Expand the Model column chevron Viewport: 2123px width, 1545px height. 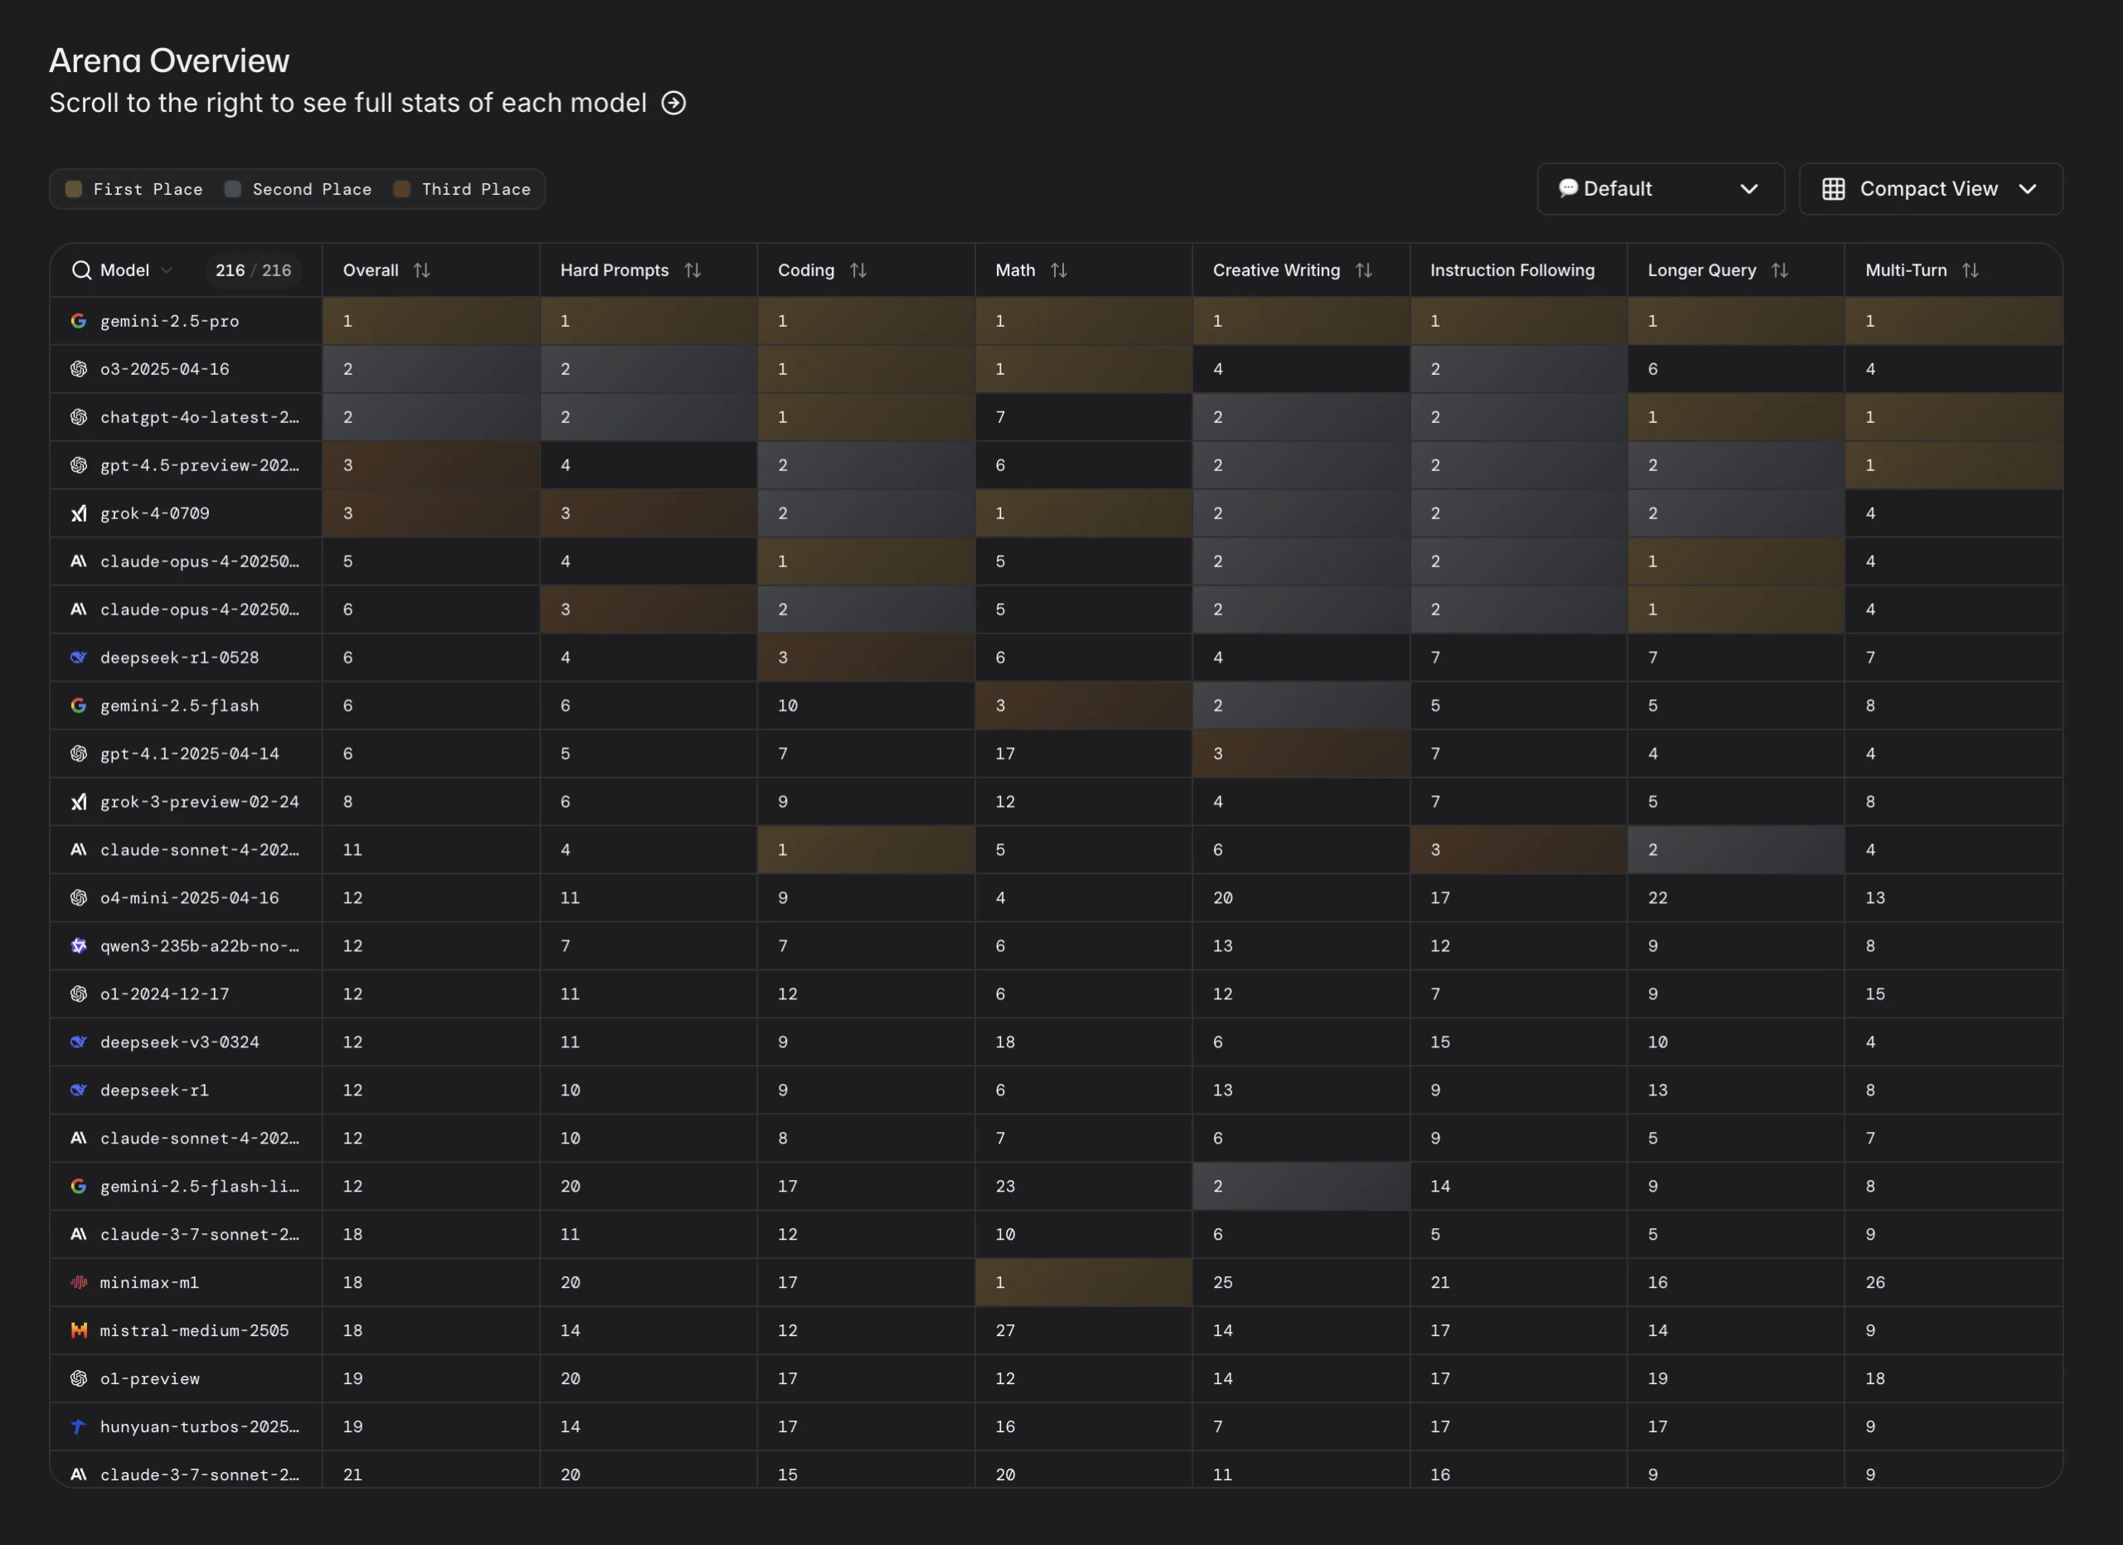[167, 270]
